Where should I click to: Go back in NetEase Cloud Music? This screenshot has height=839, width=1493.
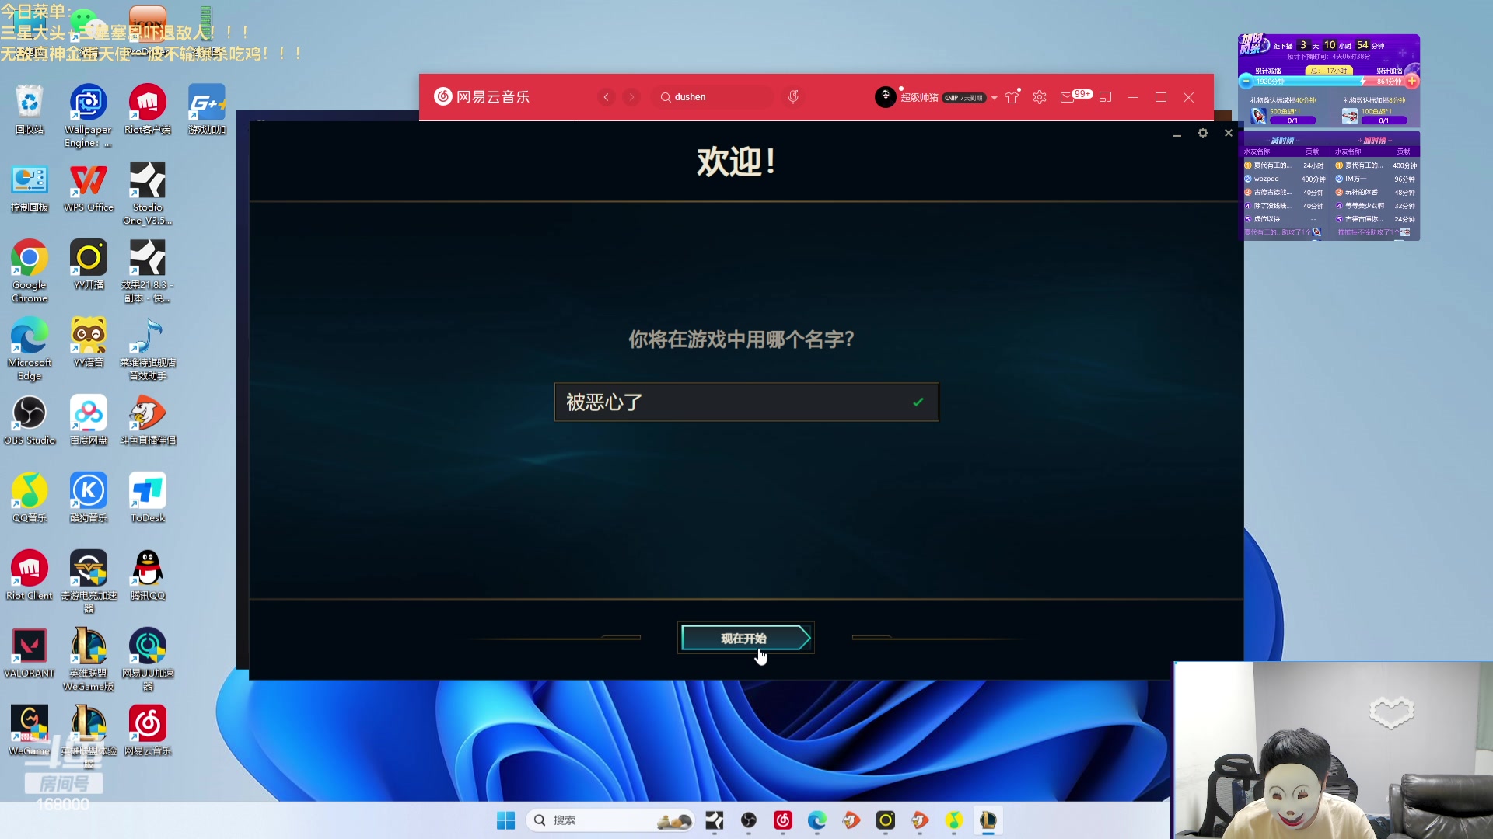[x=606, y=97]
